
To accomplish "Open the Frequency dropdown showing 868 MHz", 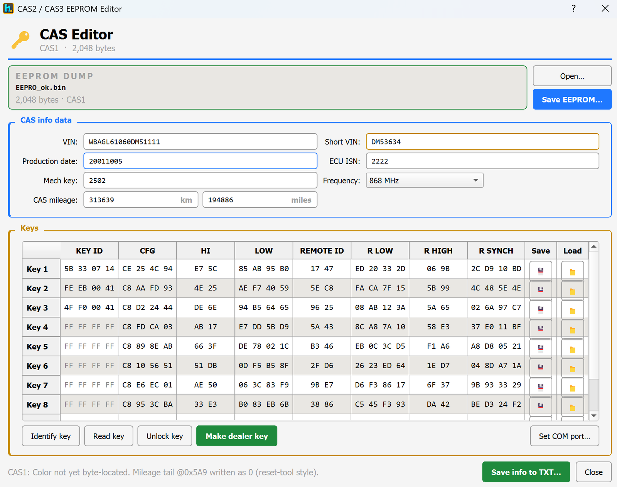I will [424, 180].
